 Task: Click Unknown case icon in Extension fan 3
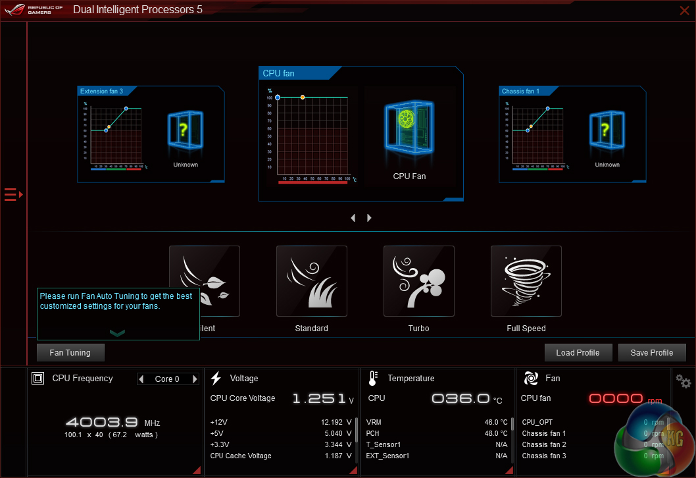186,130
